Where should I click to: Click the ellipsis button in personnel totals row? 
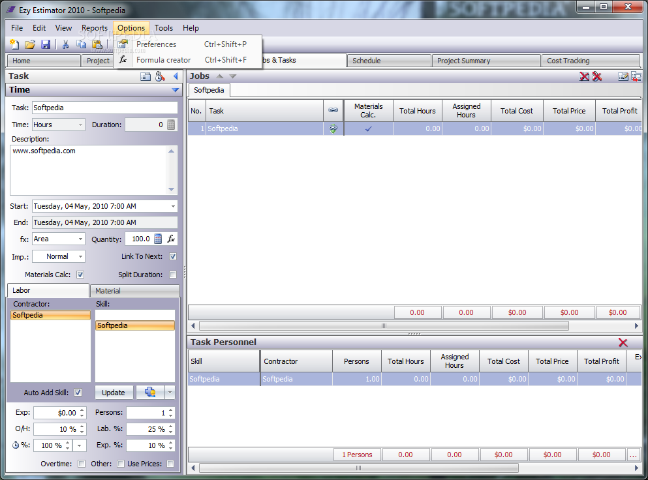click(633, 455)
